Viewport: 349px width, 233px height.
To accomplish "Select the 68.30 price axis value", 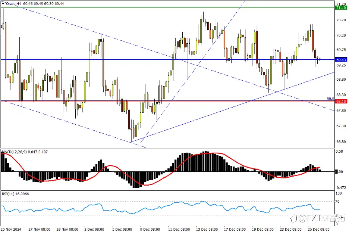I will click(x=341, y=95).
